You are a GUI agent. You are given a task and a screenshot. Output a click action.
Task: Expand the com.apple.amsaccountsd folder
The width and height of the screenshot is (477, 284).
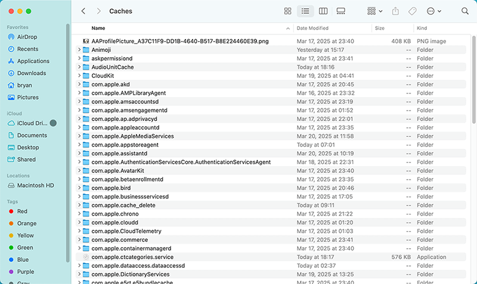point(79,101)
